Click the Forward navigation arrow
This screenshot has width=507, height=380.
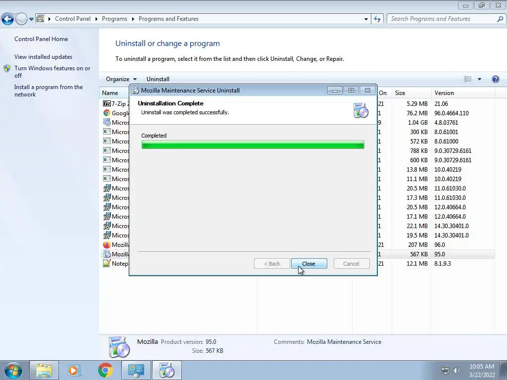pos(21,19)
